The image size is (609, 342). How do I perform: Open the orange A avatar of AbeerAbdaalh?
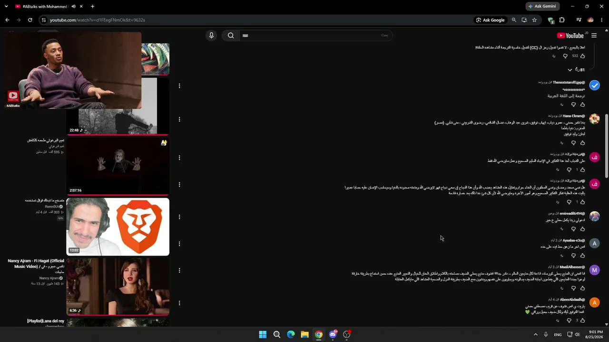coord(594,303)
